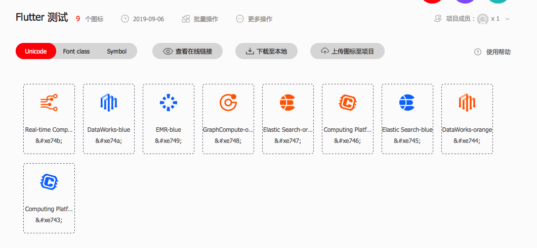Switch to the Unicode tab

(35, 51)
